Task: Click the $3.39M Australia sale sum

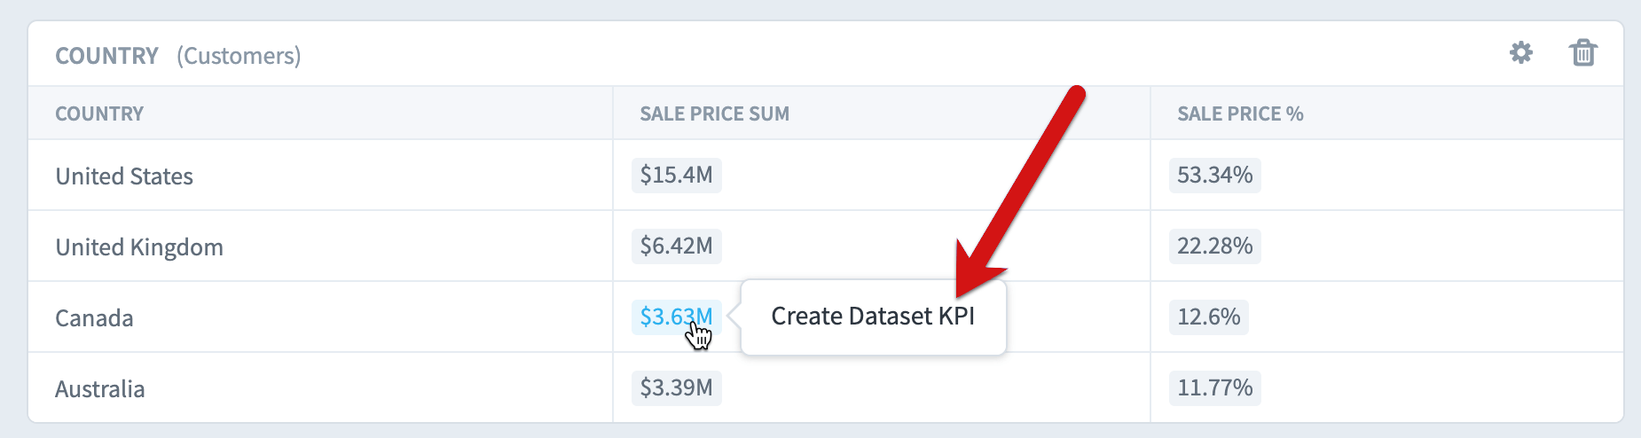Action: (676, 387)
